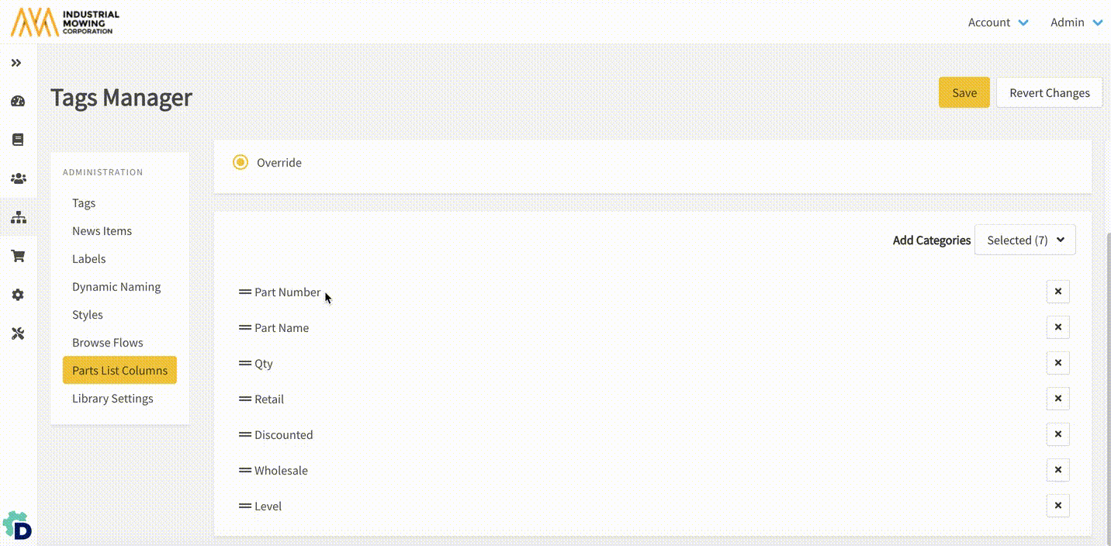Click the Revert Changes button
The height and width of the screenshot is (546, 1111).
click(1049, 93)
